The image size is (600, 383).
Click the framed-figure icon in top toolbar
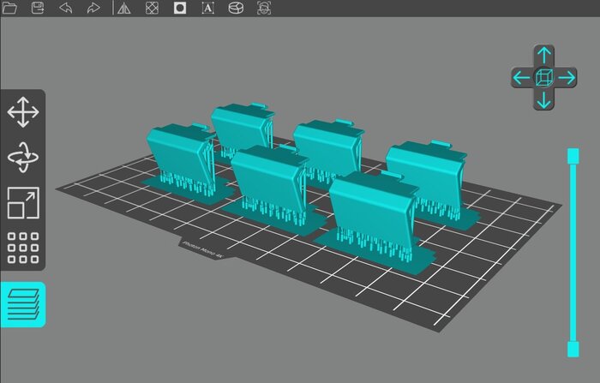264,8
